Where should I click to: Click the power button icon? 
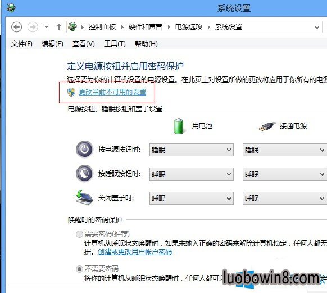pos(84,150)
